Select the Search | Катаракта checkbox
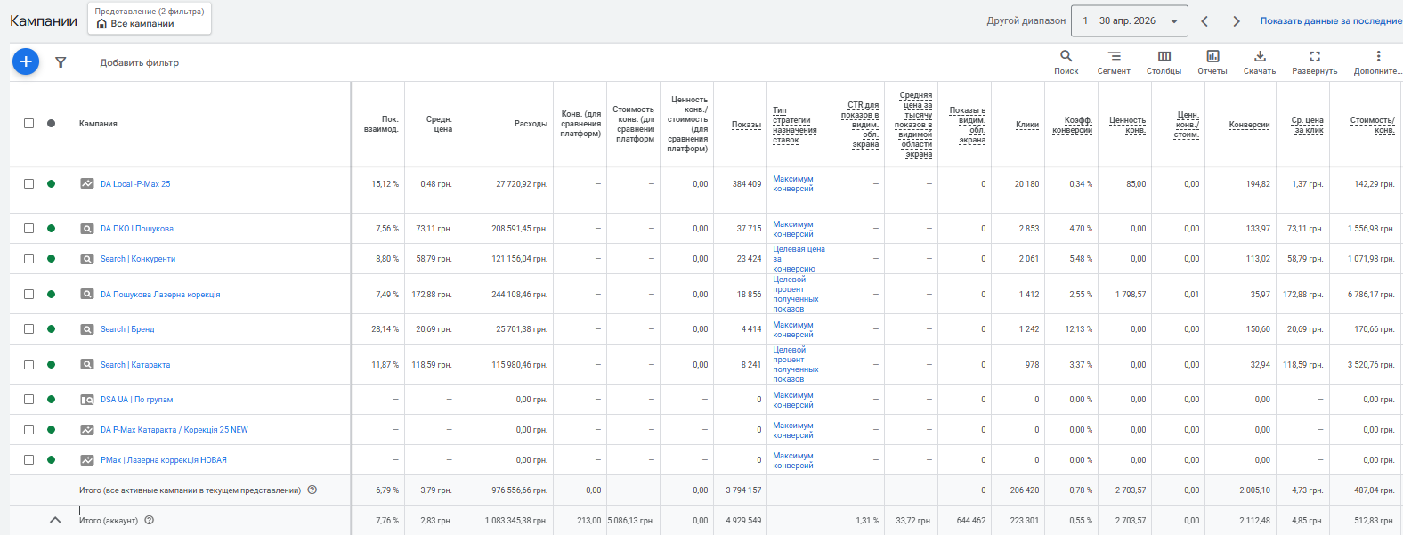 tap(28, 365)
